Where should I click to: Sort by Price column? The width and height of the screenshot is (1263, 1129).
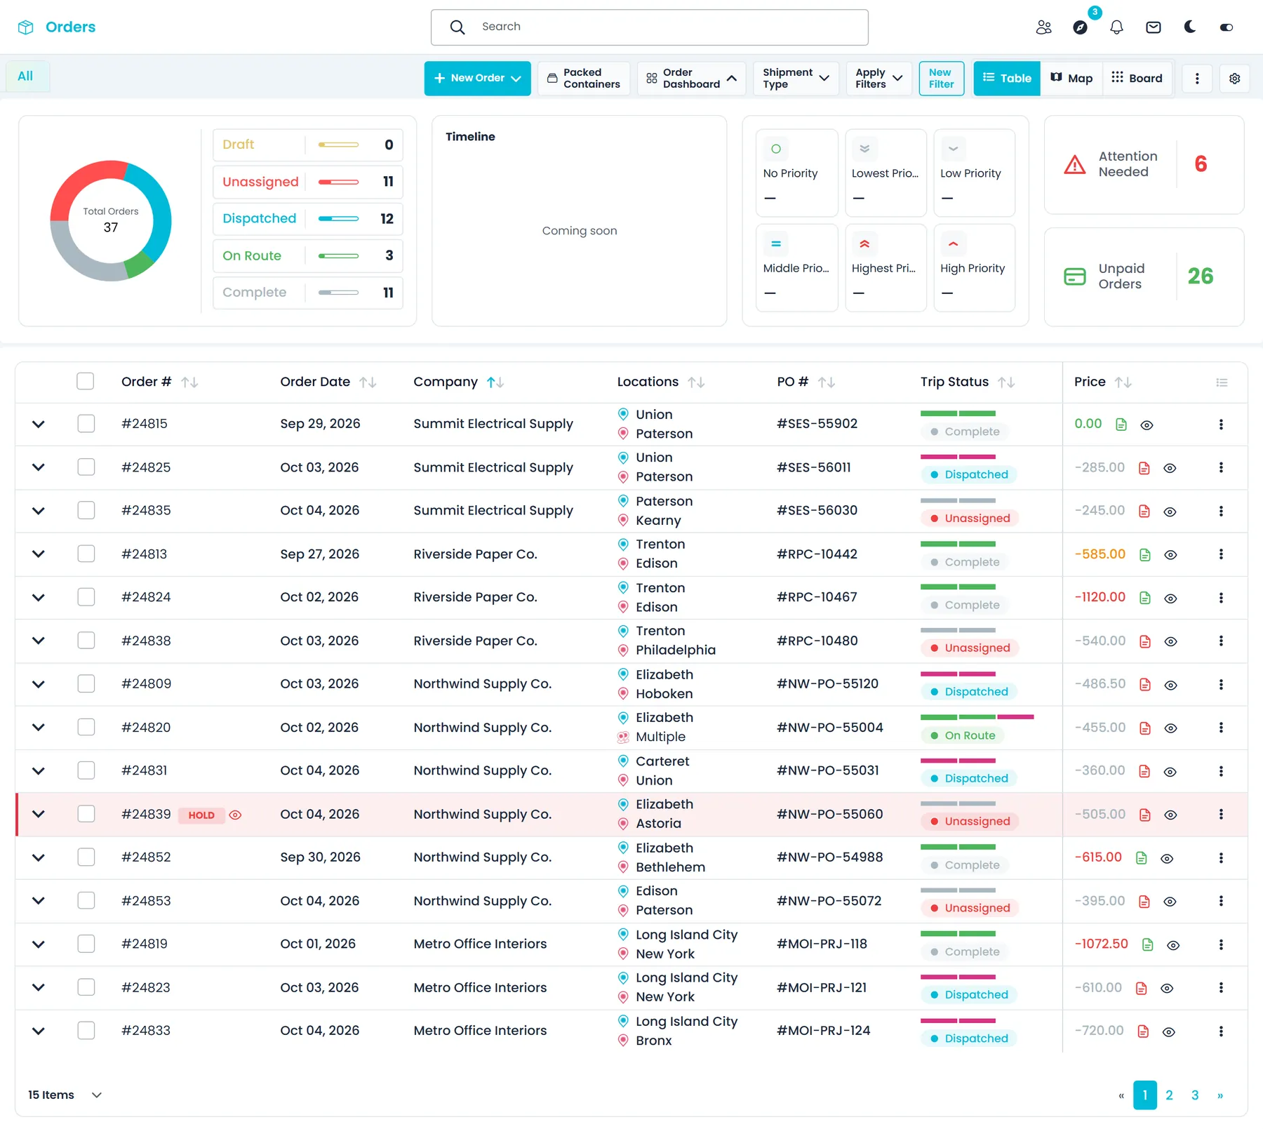[1123, 382]
